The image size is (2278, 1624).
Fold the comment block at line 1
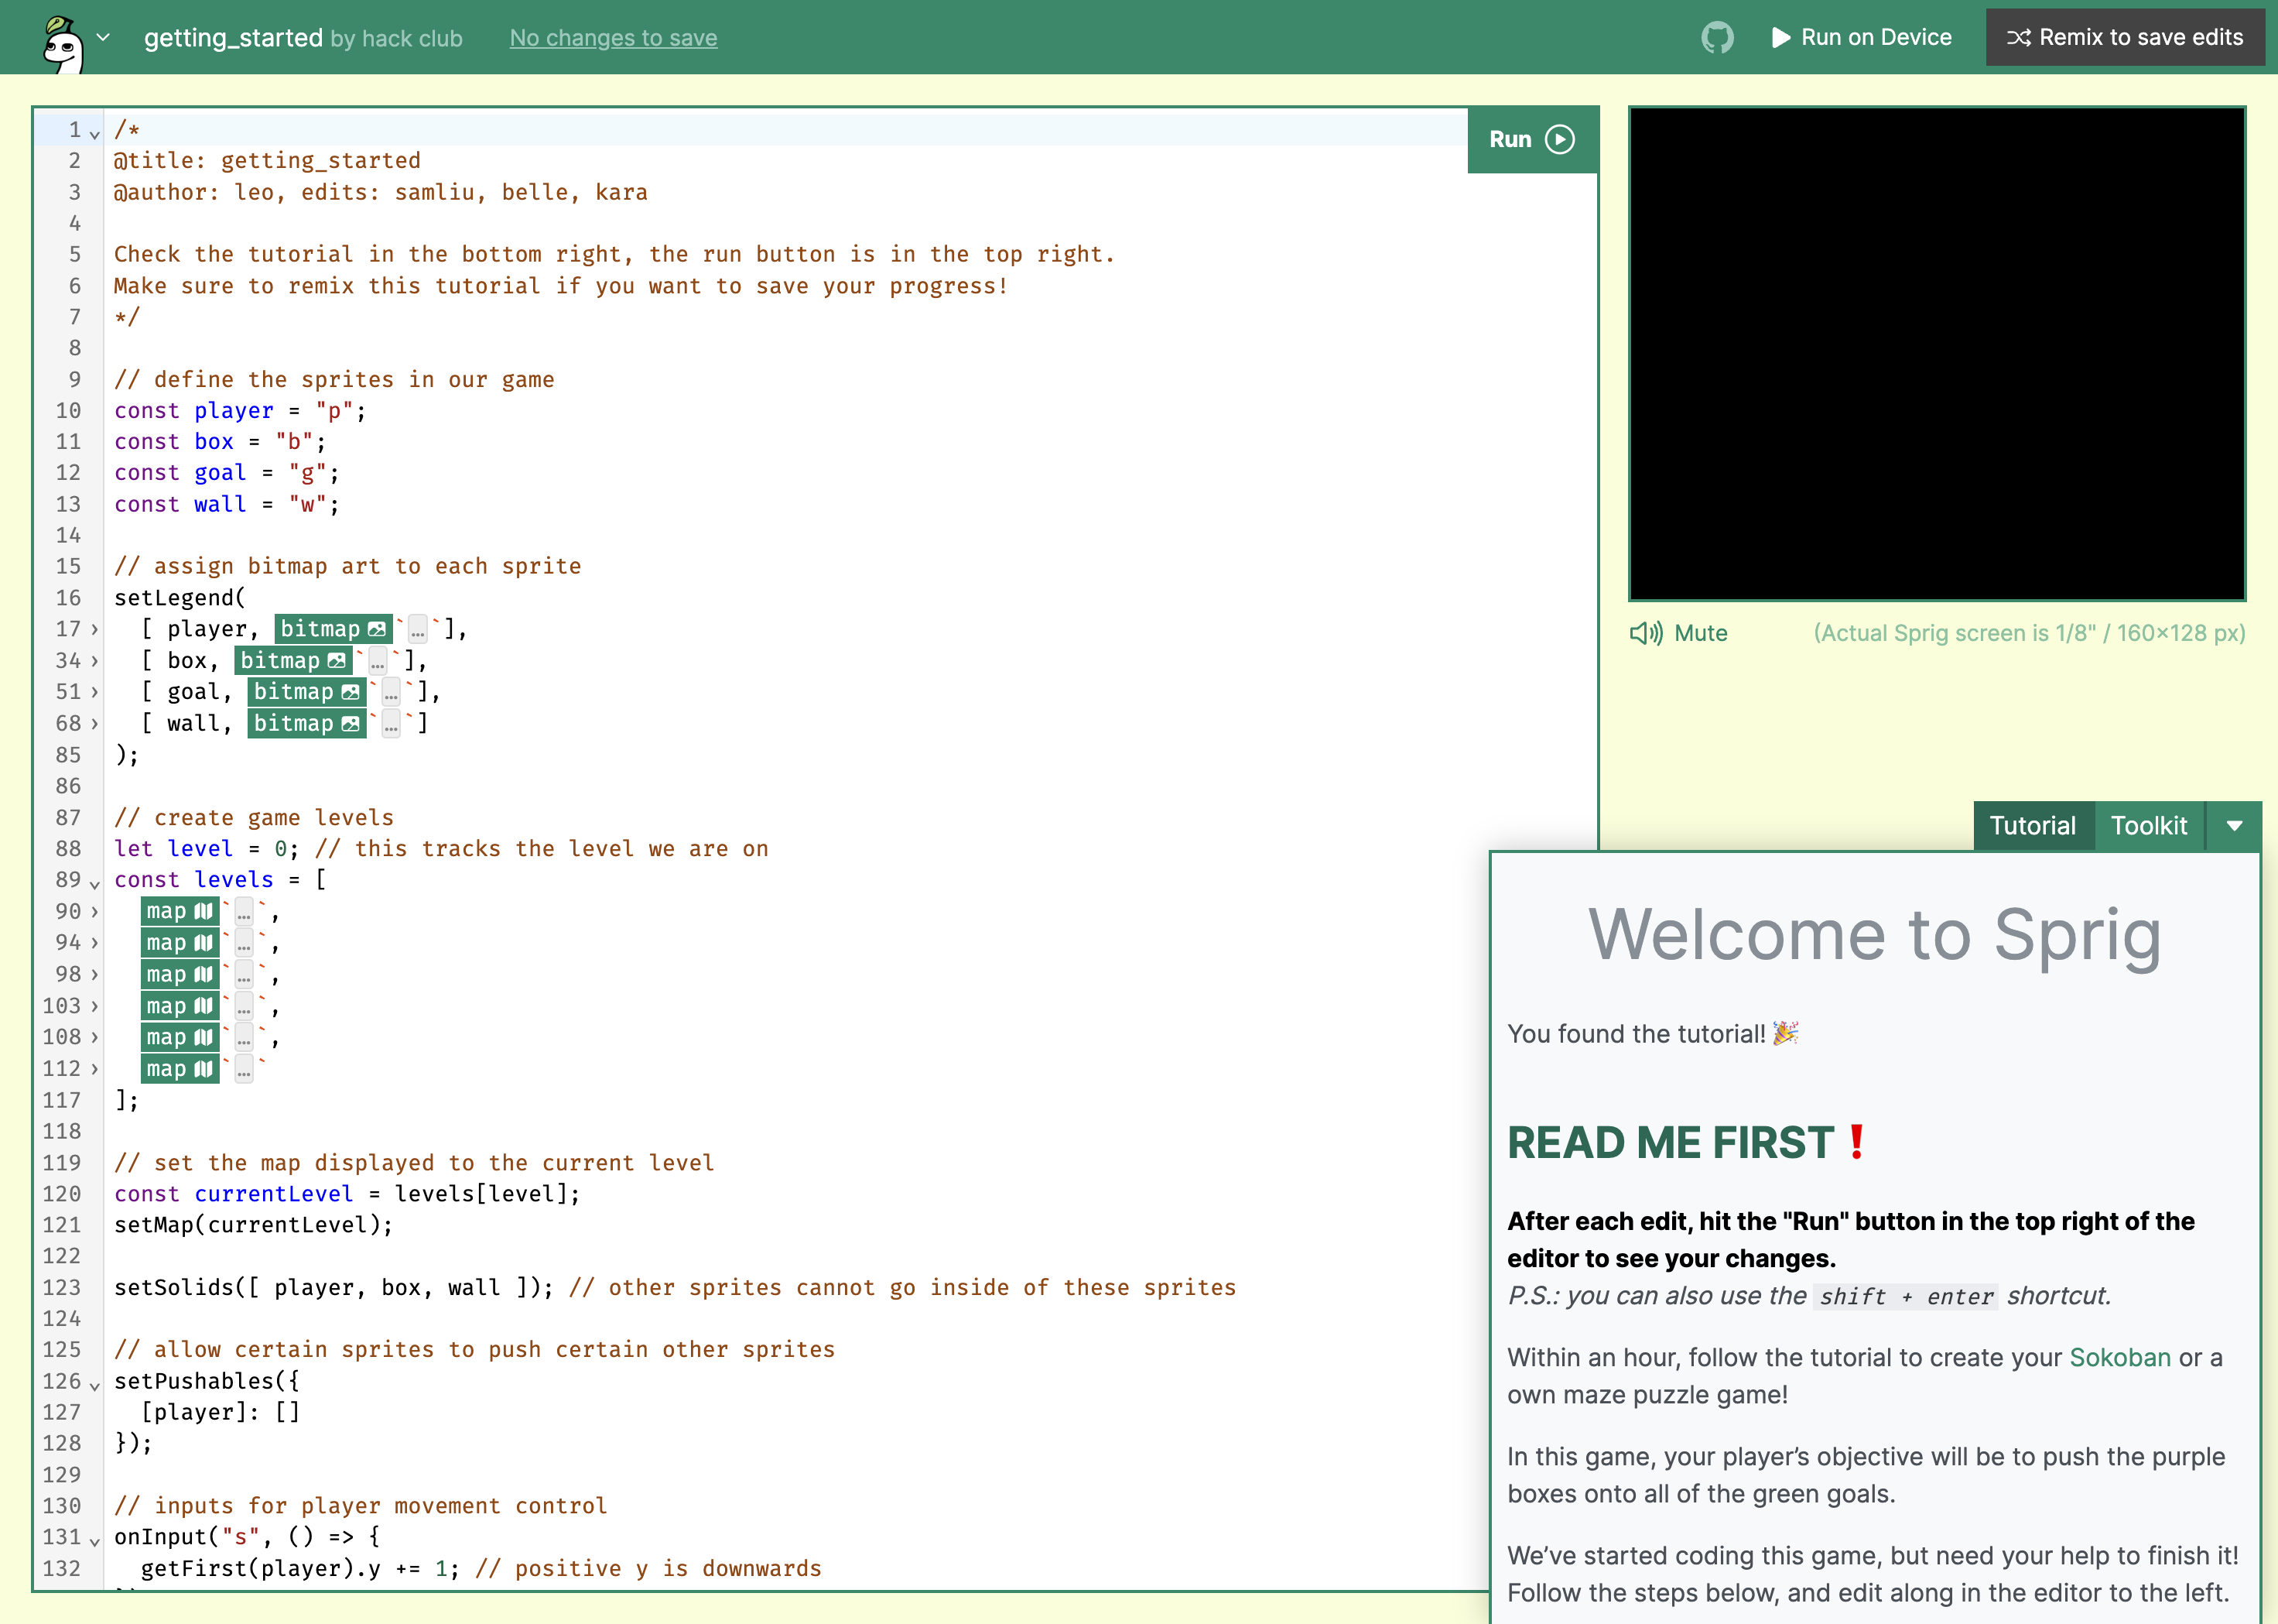point(95,132)
